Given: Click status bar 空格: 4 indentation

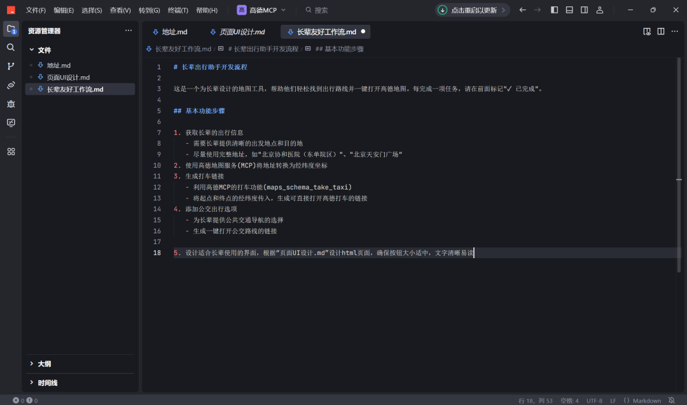Looking at the screenshot, I should coord(569,400).
